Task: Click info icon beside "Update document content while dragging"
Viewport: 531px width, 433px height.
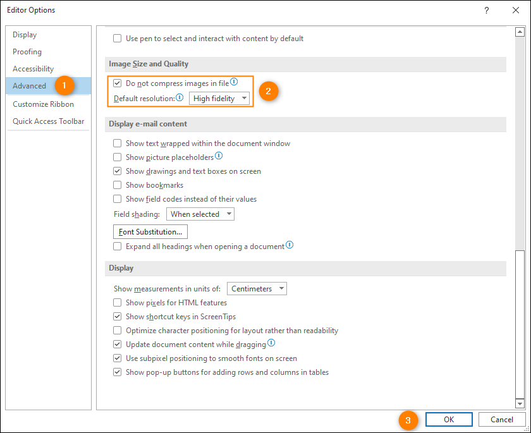Action: tap(271, 343)
